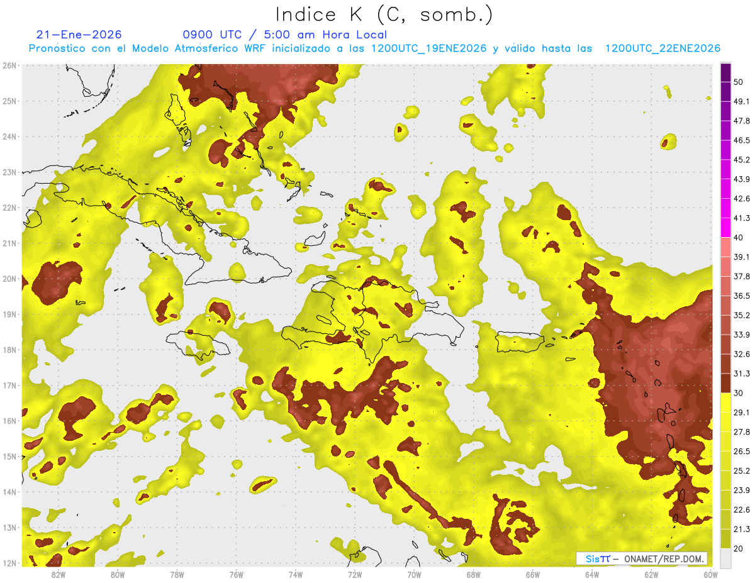755x583 pixels.
Task: Click the colorbar label "27.8"
Action: click(741, 431)
